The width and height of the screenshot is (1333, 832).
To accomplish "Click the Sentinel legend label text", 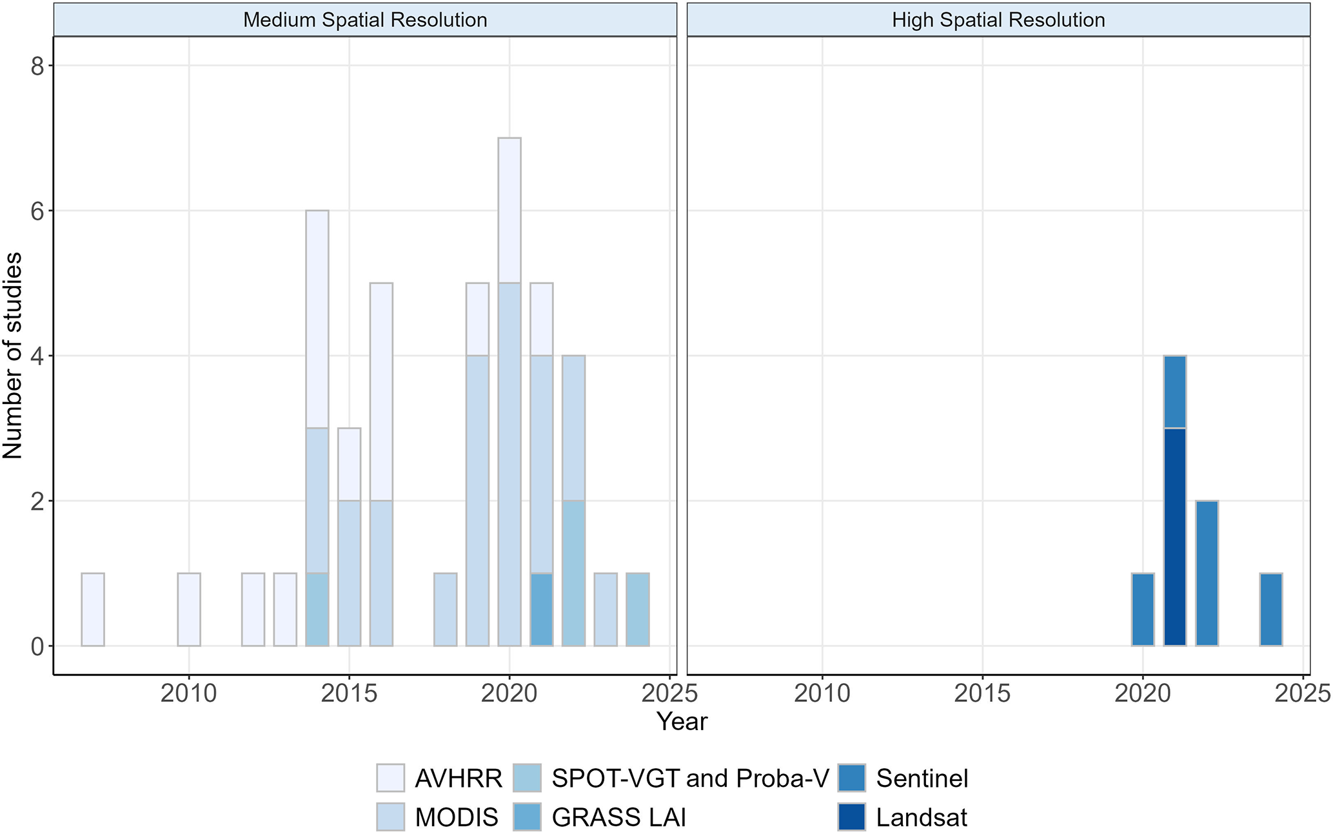I will (922, 779).
